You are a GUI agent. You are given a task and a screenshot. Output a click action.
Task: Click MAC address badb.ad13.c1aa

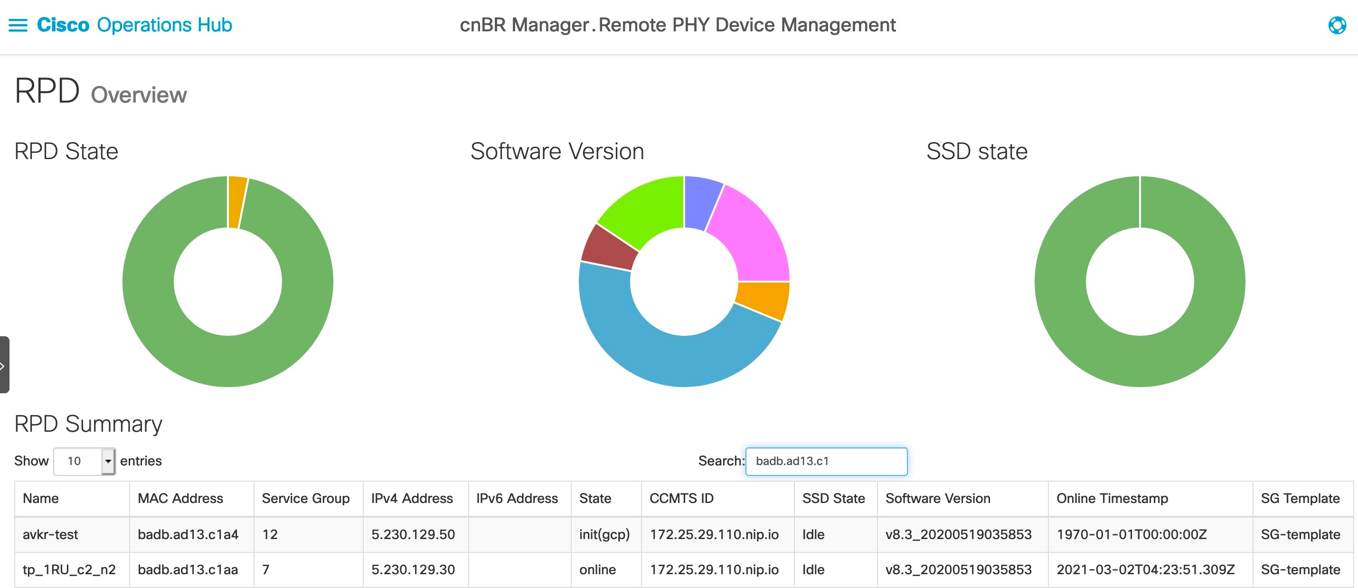pos(188,570)
